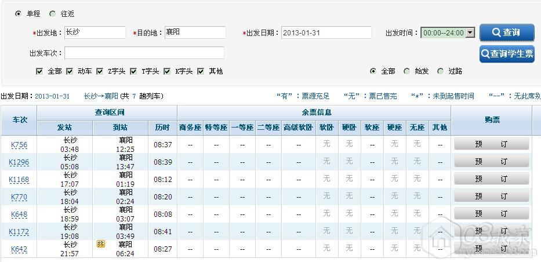The height and width of the screenshot is (262, 541).
Task: Select the 始发 radio button
Action: coord(406,71)
